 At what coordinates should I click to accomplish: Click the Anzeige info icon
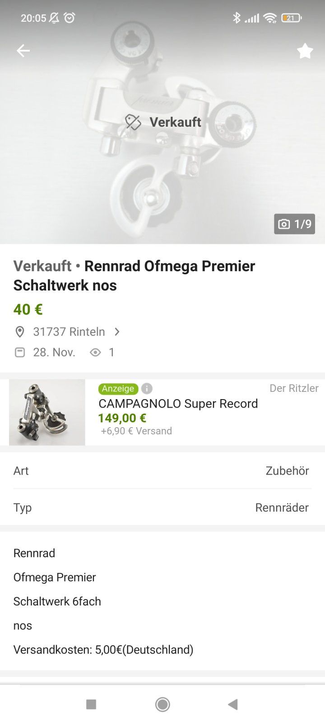click(147, 388)
